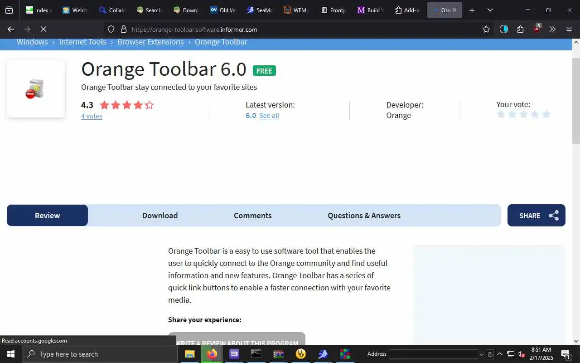Switch to the Old Ve tab
The height and width of the screenshot is (363, 580).
click(223, 10)
